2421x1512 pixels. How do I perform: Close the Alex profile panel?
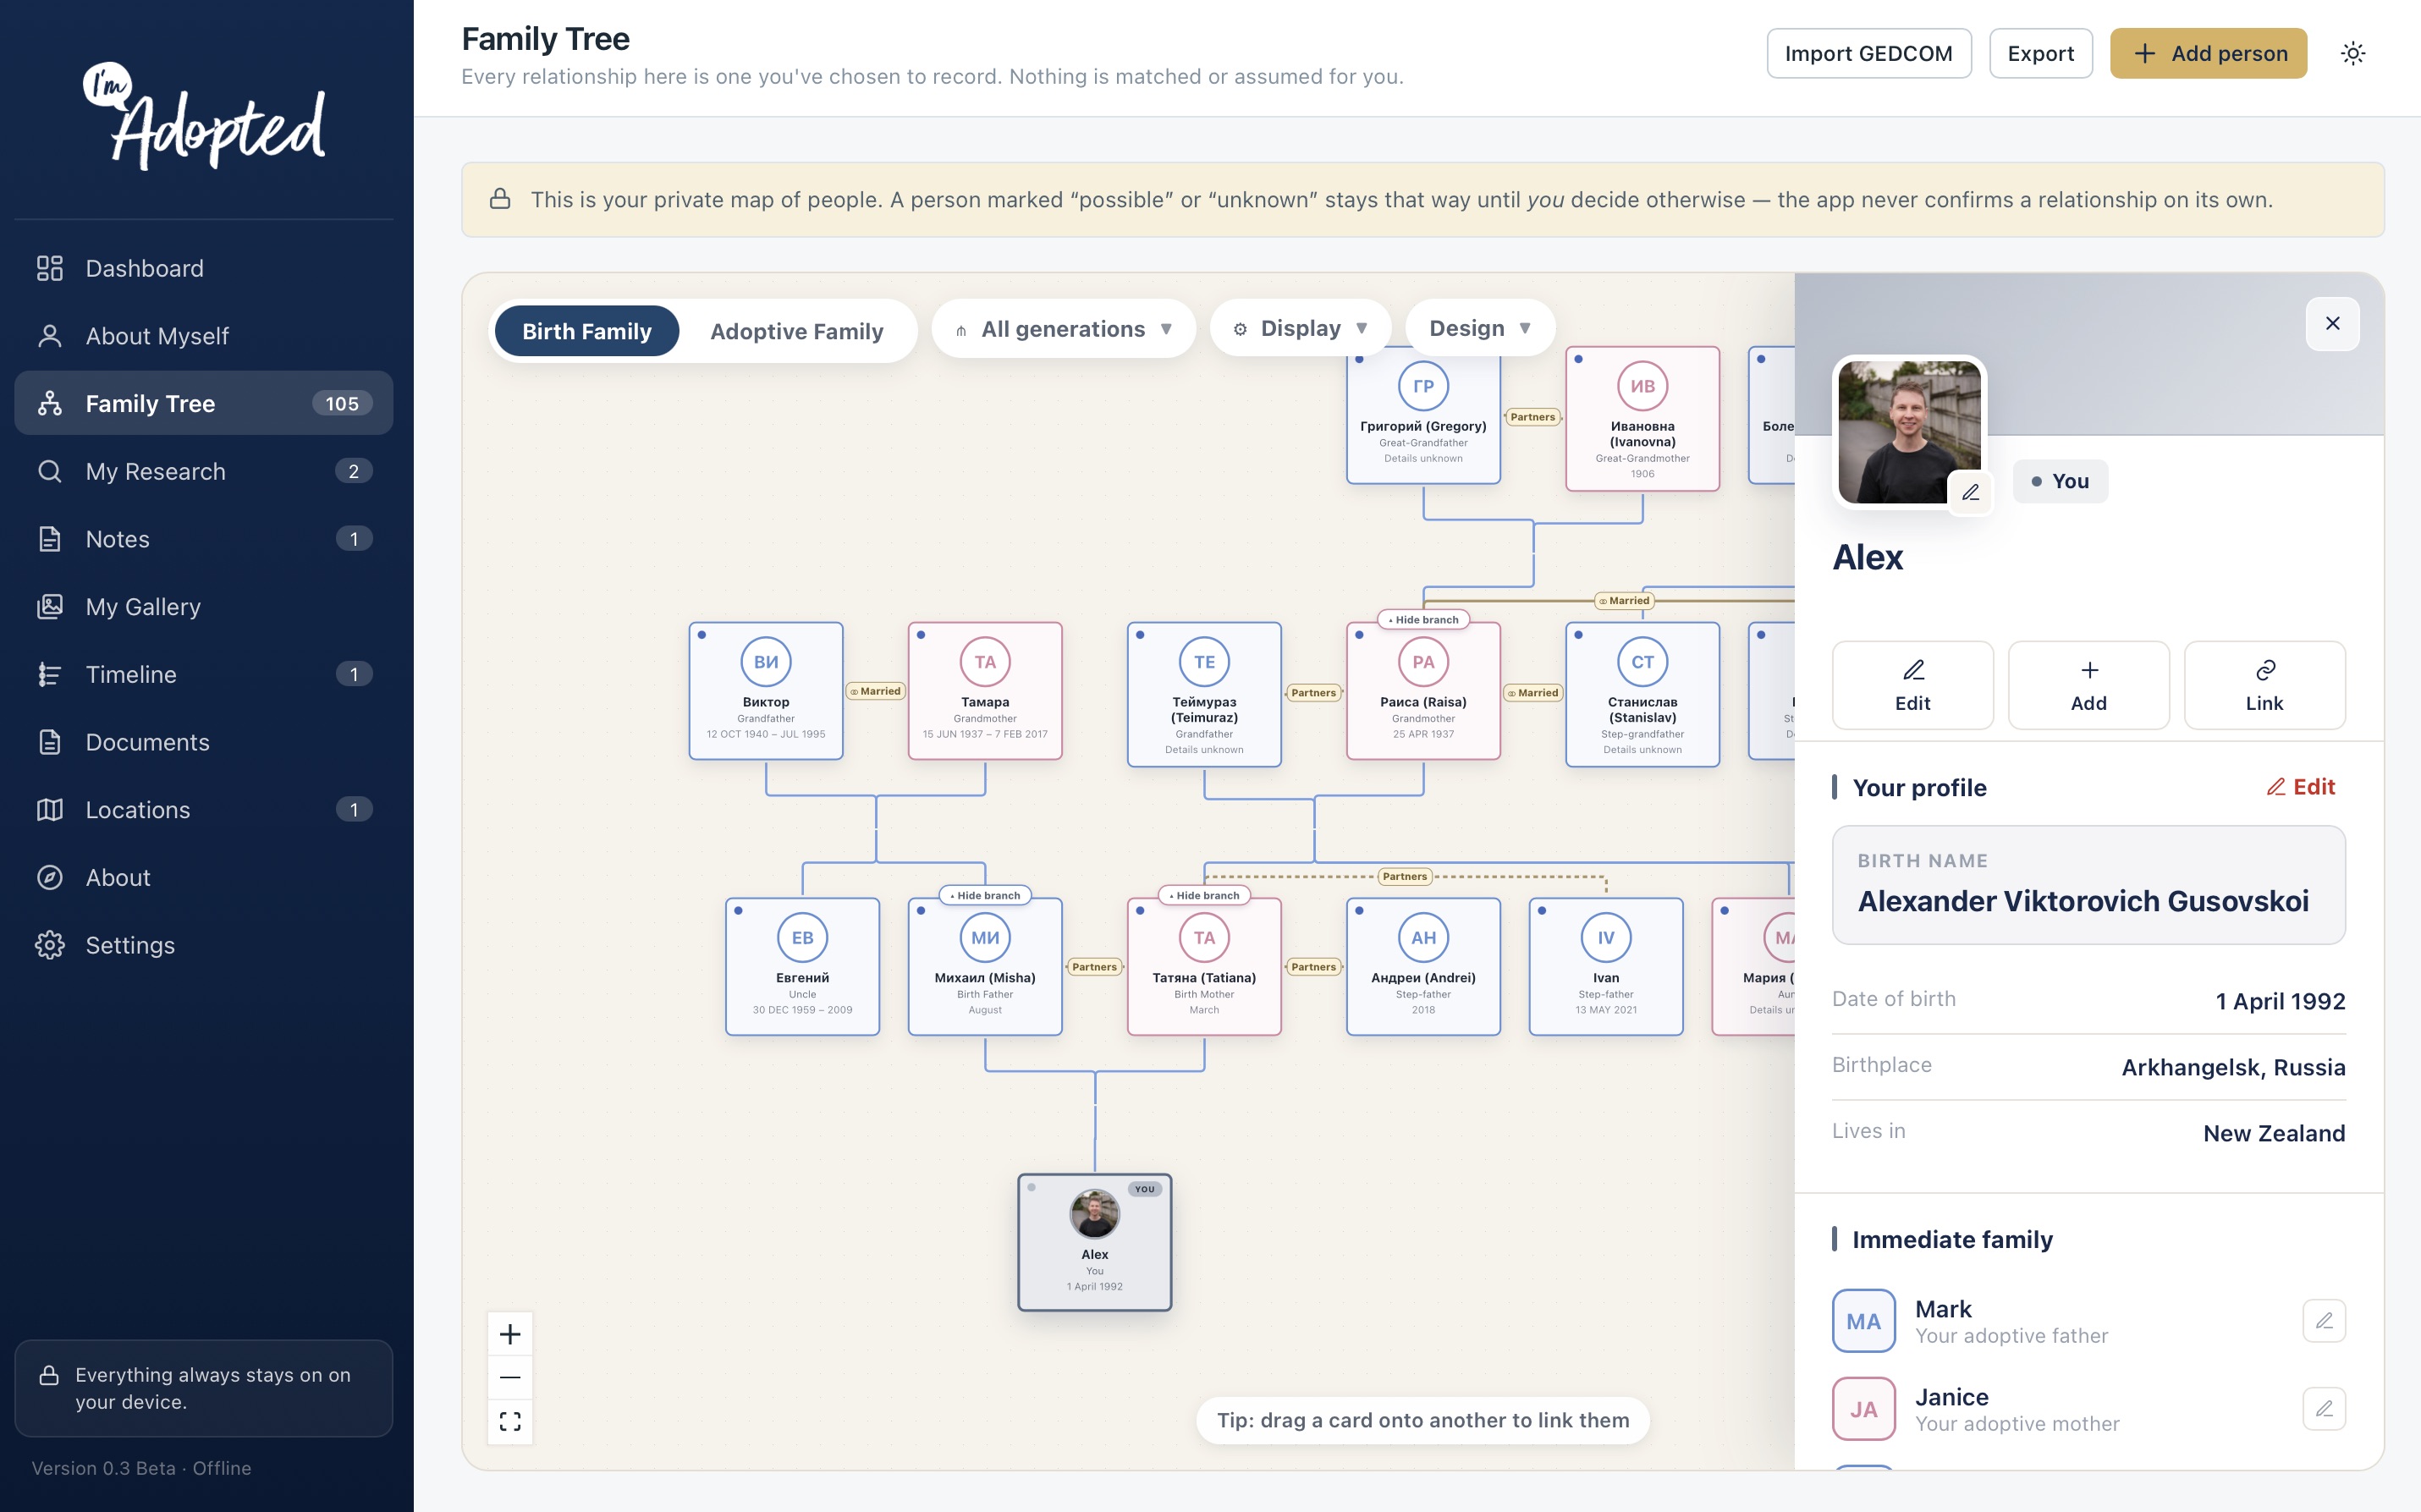tap(2332, 323)
